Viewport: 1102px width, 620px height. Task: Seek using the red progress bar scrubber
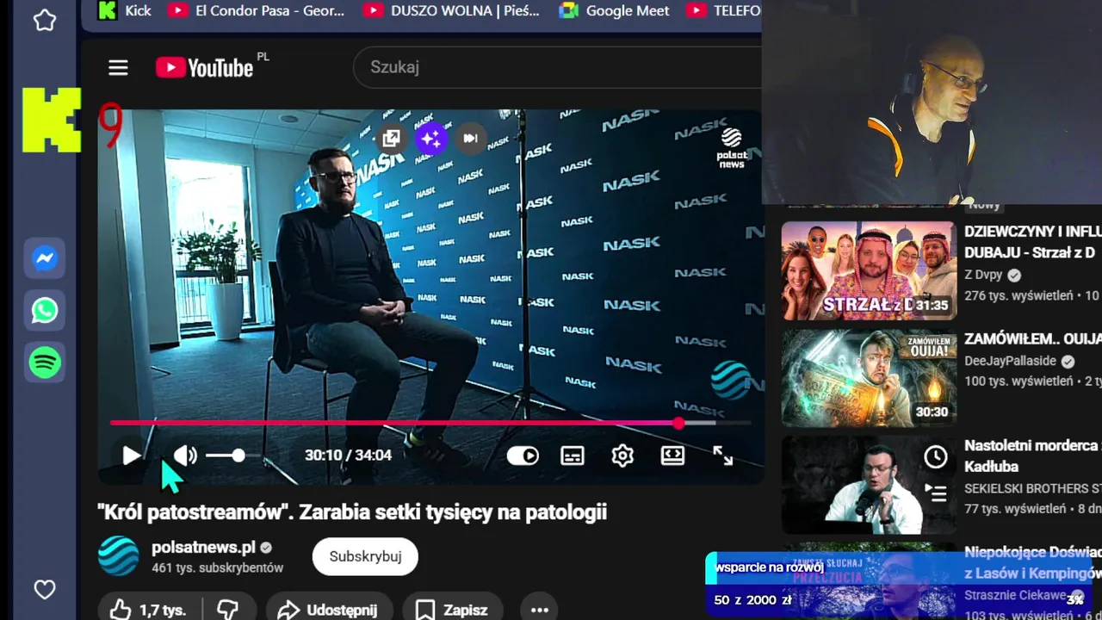(679, 423)
